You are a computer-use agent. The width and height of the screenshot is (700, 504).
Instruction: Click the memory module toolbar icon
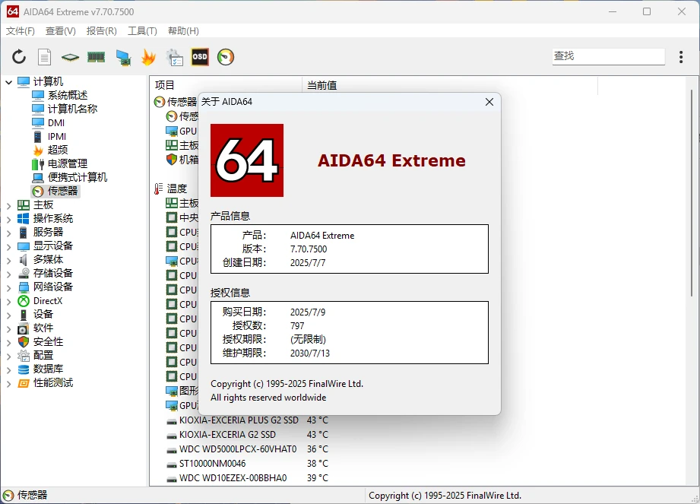(96, 57)
